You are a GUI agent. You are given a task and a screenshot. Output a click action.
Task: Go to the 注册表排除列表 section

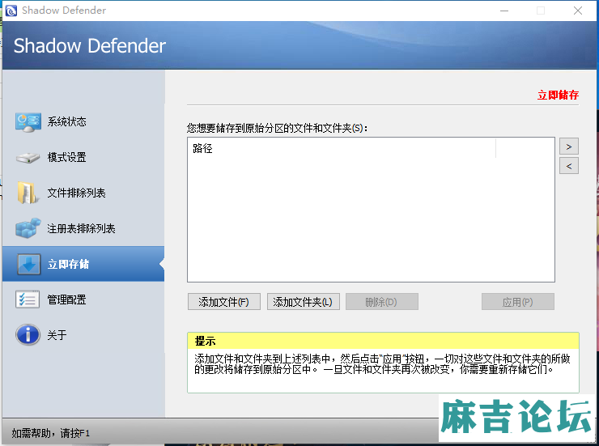83,228
